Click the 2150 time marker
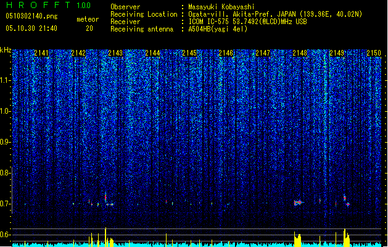This screenshot has height=247, width=388. [x=374, y=53]
